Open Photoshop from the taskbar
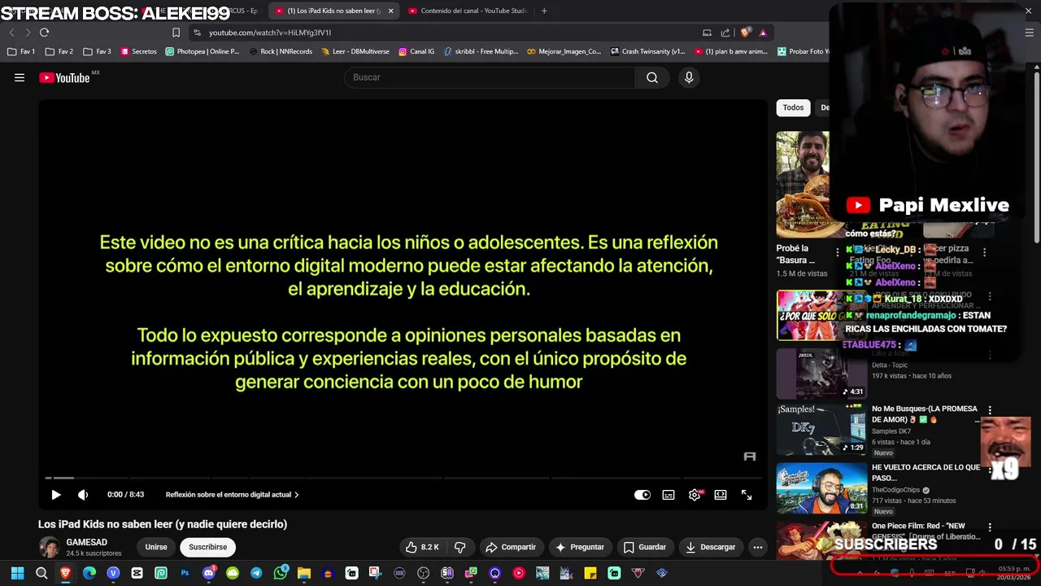Viewport: 1041px width, 586px height. click(185, 573)
